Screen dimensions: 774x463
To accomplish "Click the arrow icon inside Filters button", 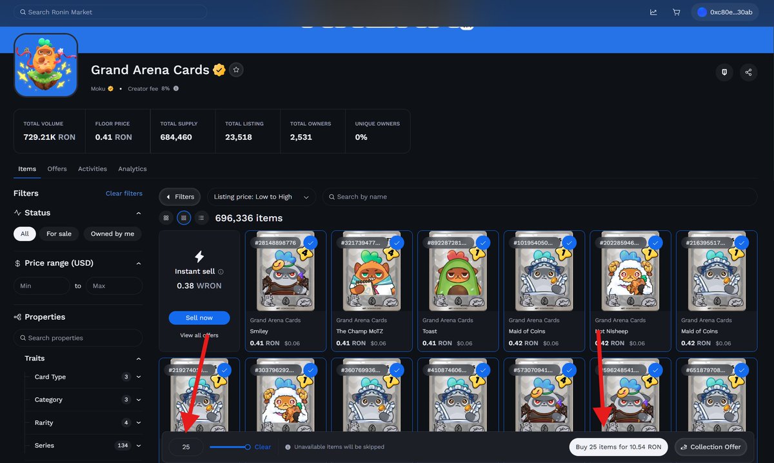I will pos(169,197).
